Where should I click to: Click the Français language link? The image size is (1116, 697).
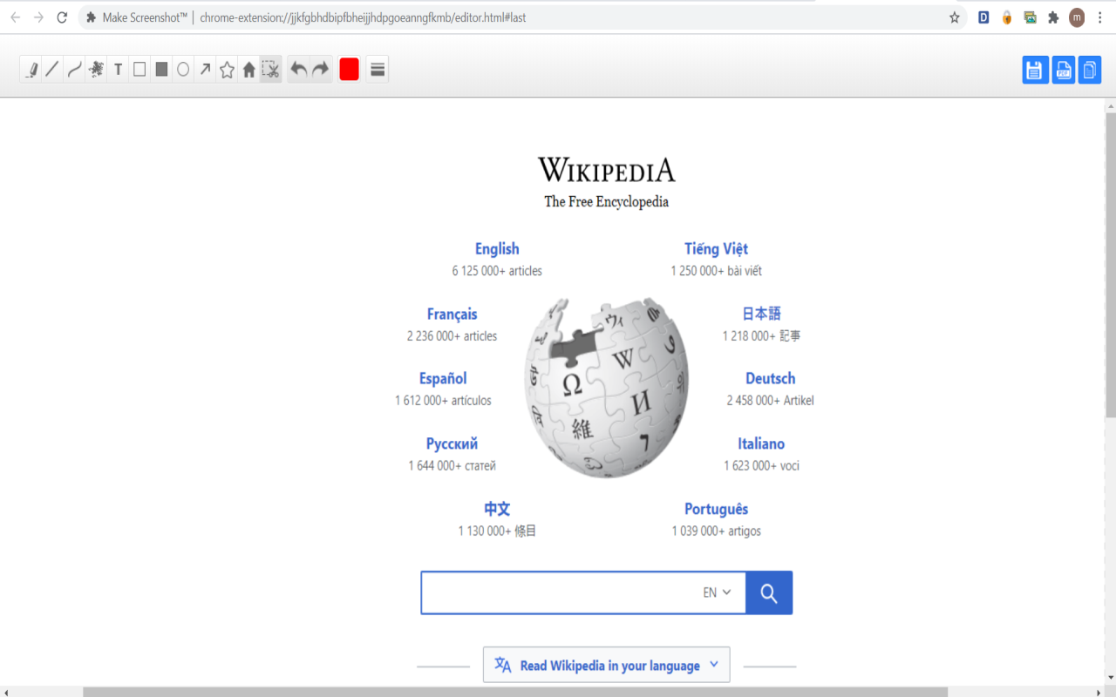click(x=452, y=315)
